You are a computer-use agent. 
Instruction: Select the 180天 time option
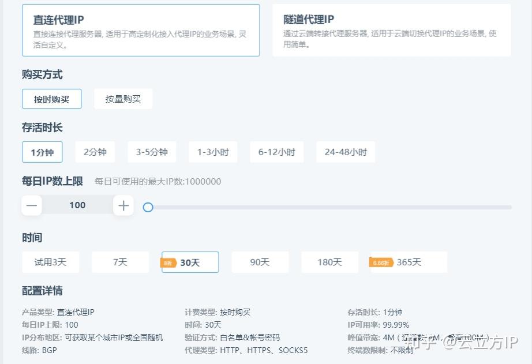(x=329, y=262)
